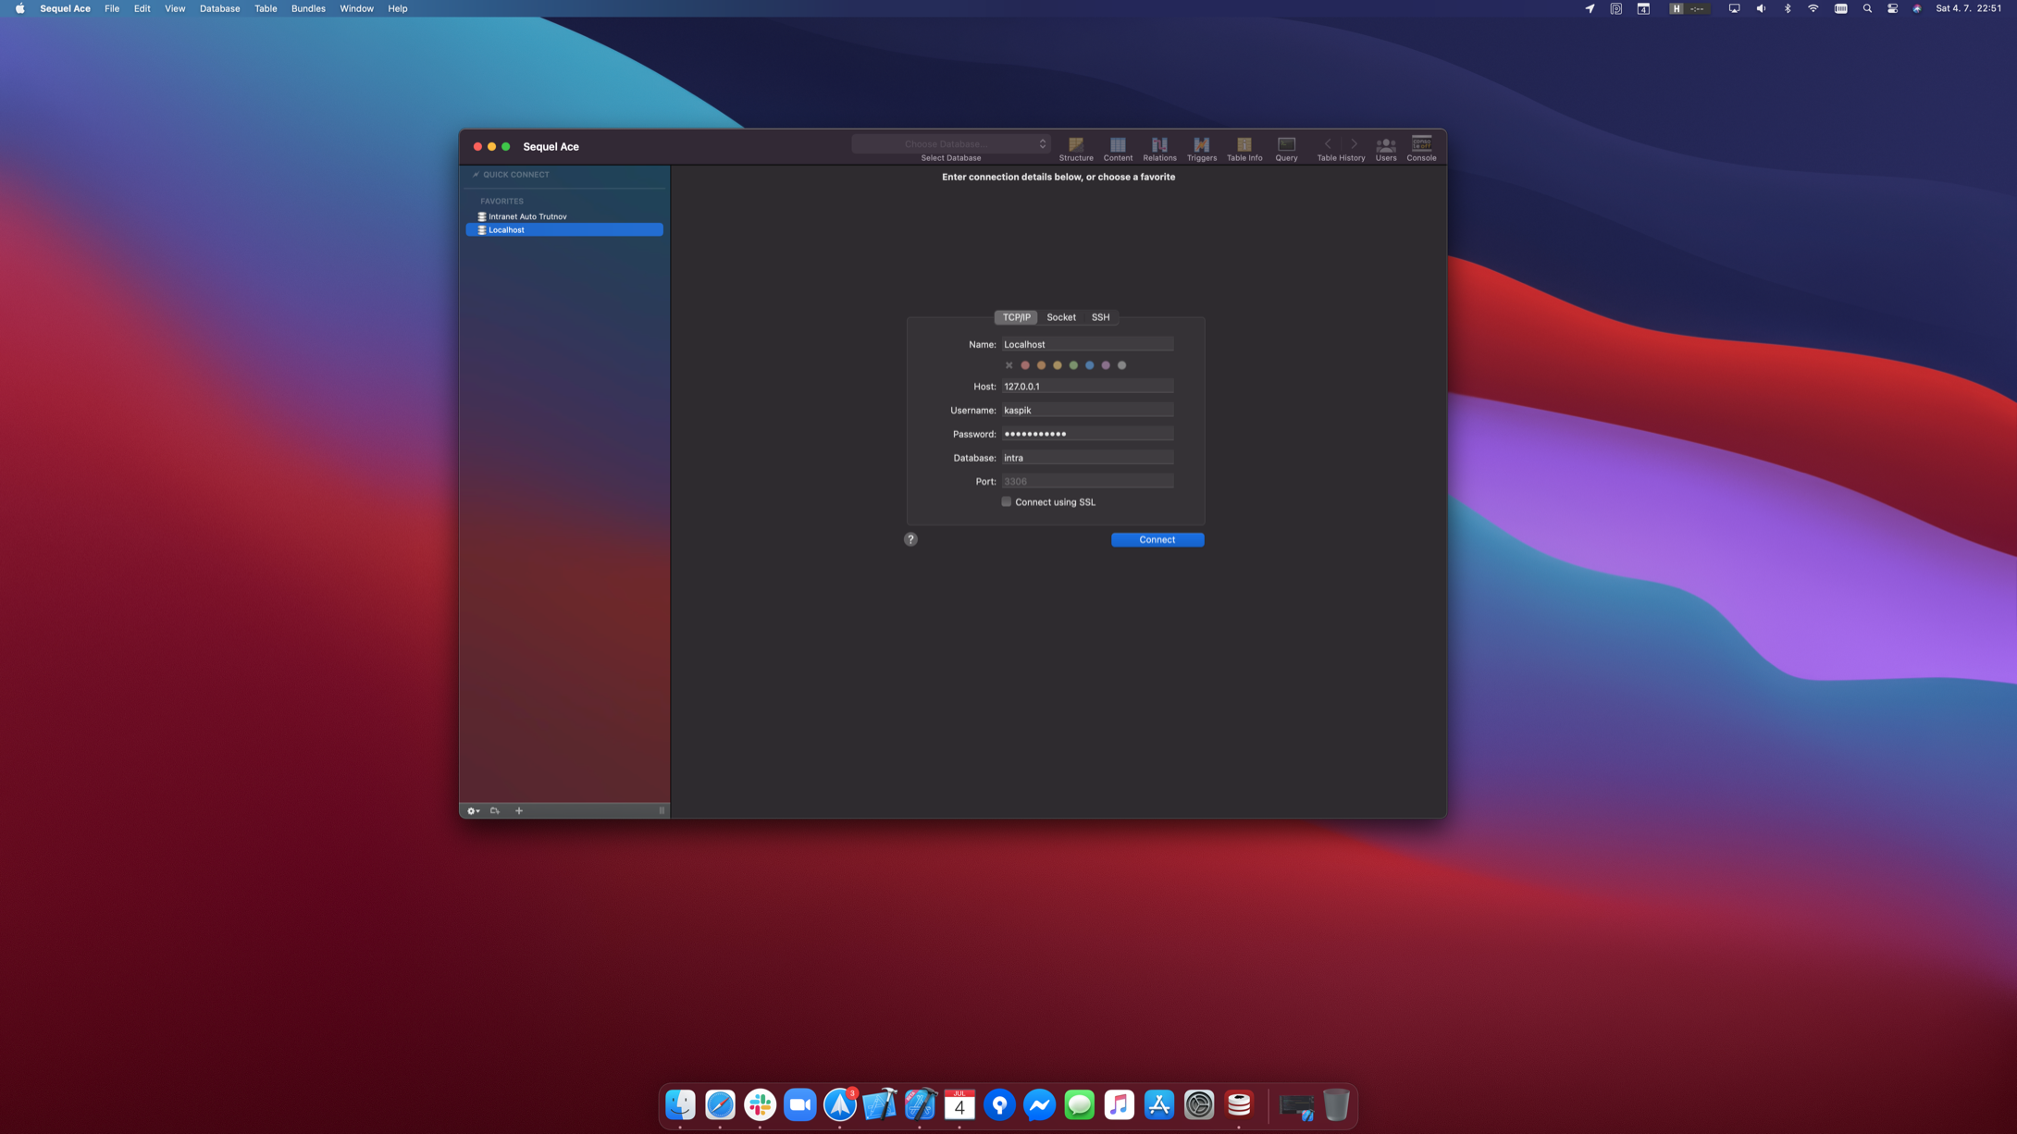
Task: Select the Localhost favorite
Action: coord(564,229)
